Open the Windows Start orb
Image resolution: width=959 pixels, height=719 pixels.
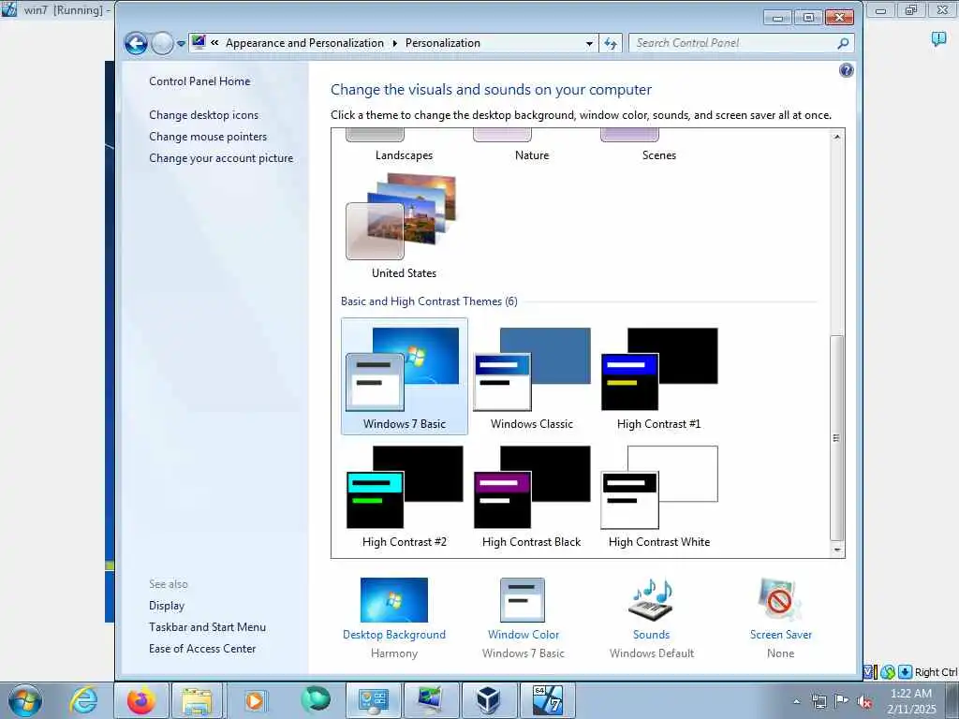tap(25, 700)
